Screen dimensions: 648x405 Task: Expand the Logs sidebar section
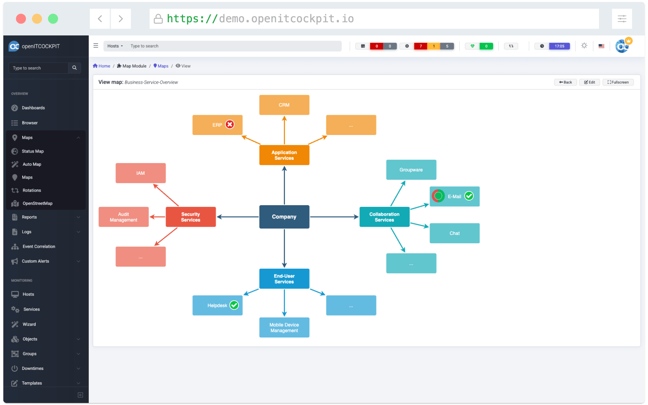click(x=78, y=232)
